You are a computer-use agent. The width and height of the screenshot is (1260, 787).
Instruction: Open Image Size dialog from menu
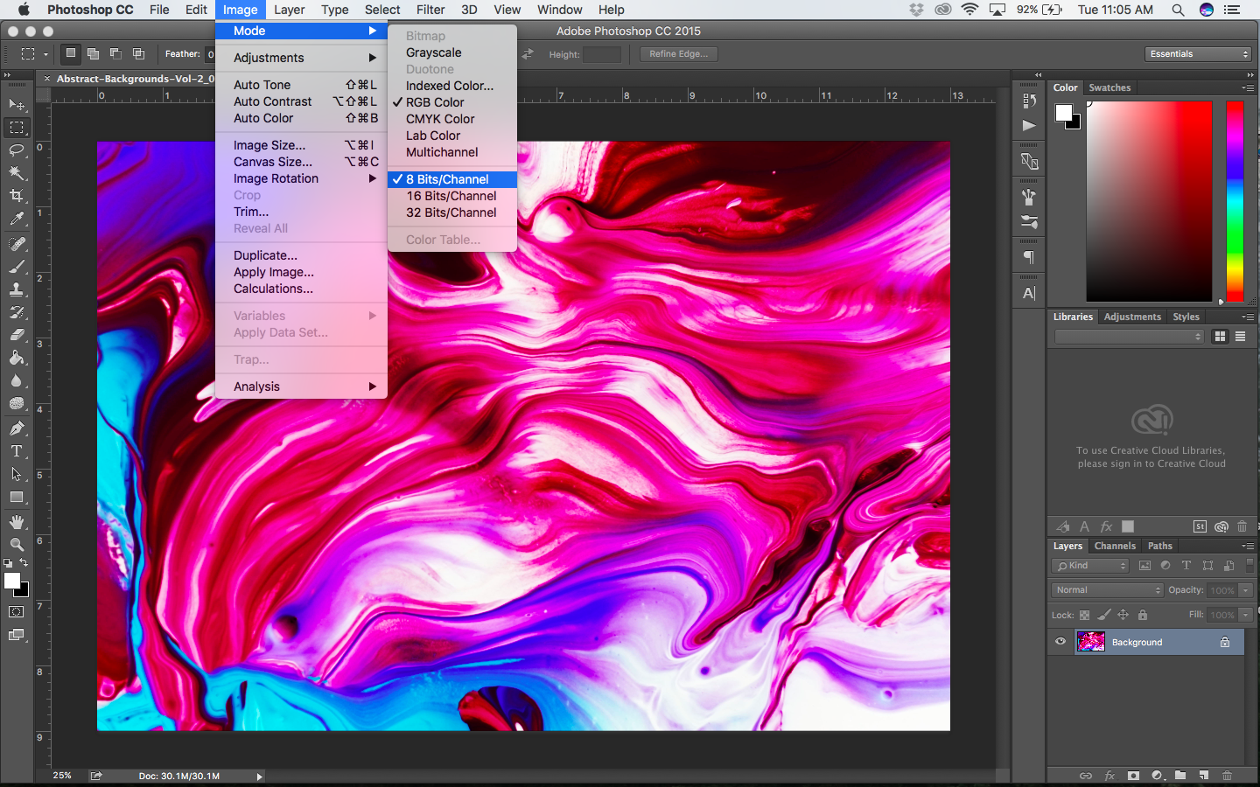point(269,145)
